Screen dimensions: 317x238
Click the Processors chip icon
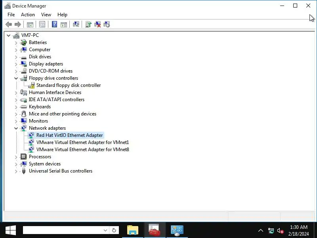(24, 157)
